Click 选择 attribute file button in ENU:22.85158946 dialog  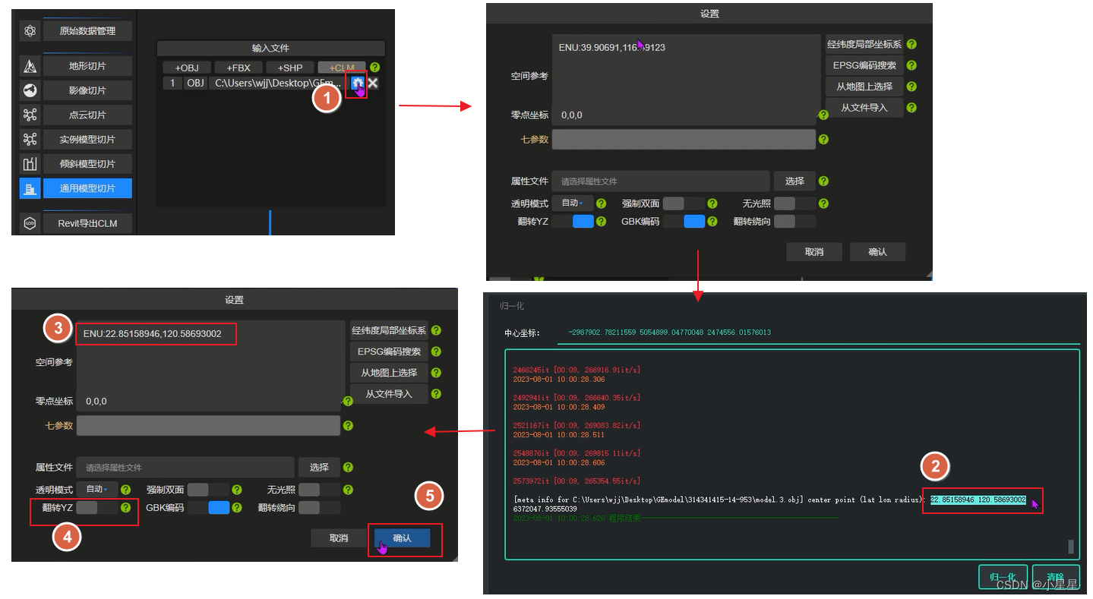tap(319, 467)
